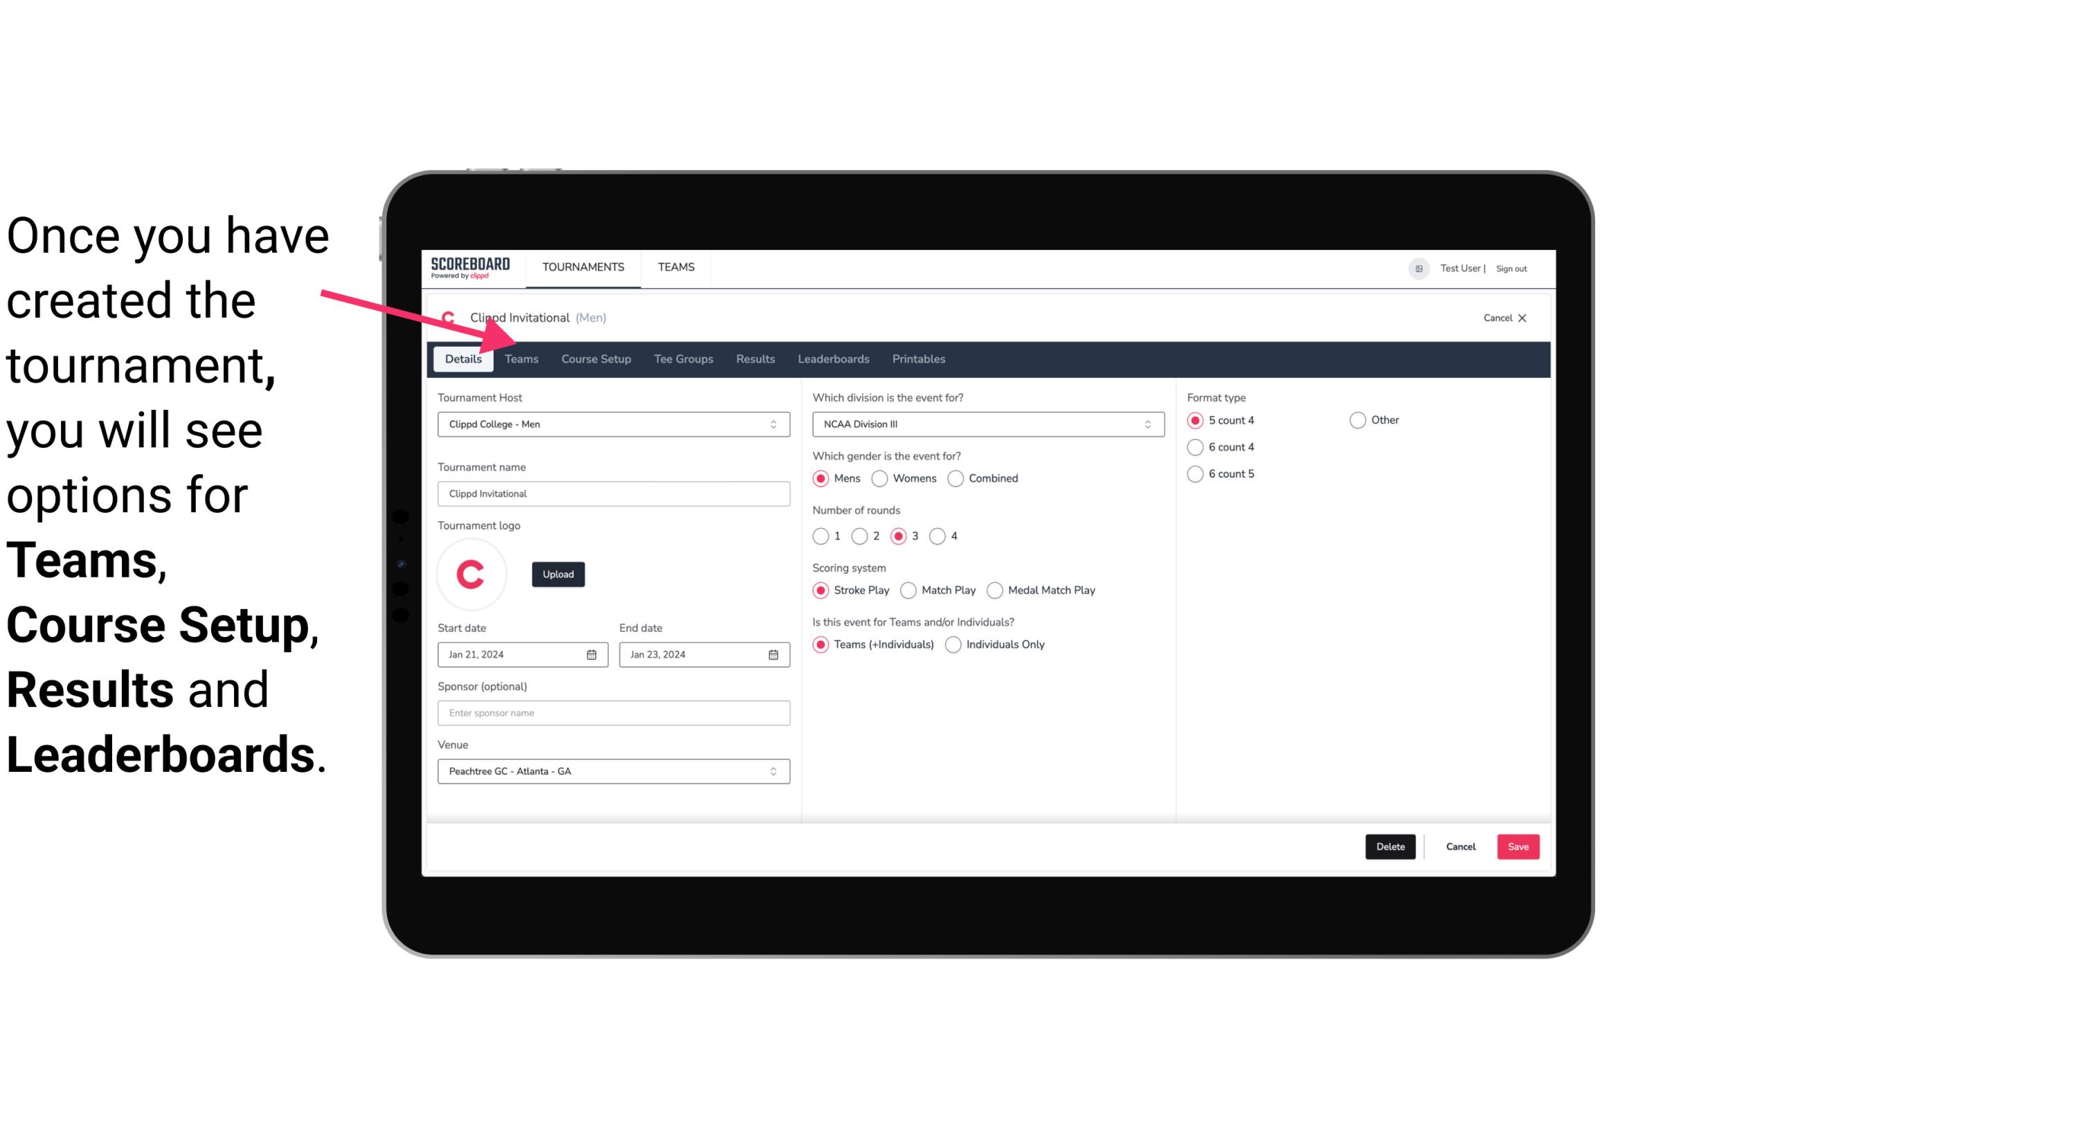Screen dimensions: 2095x1127
Task: Expand the Venue dropdown selector
Action: tap(774, 770)
